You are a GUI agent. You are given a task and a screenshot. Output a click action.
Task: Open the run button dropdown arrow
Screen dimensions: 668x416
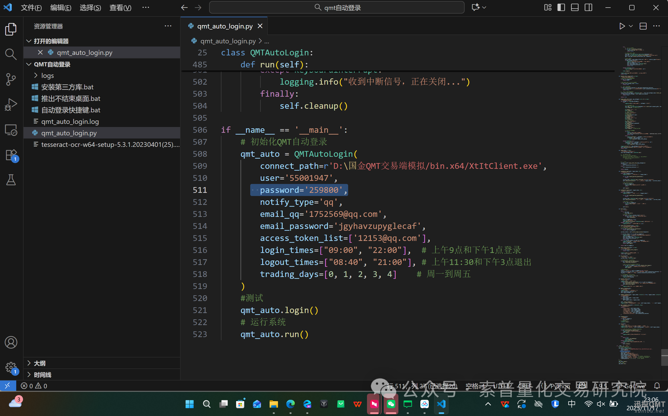[631, 26]
